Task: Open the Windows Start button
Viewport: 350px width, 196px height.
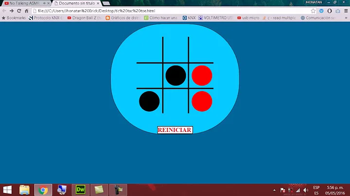Action: [x=7, y=190]
